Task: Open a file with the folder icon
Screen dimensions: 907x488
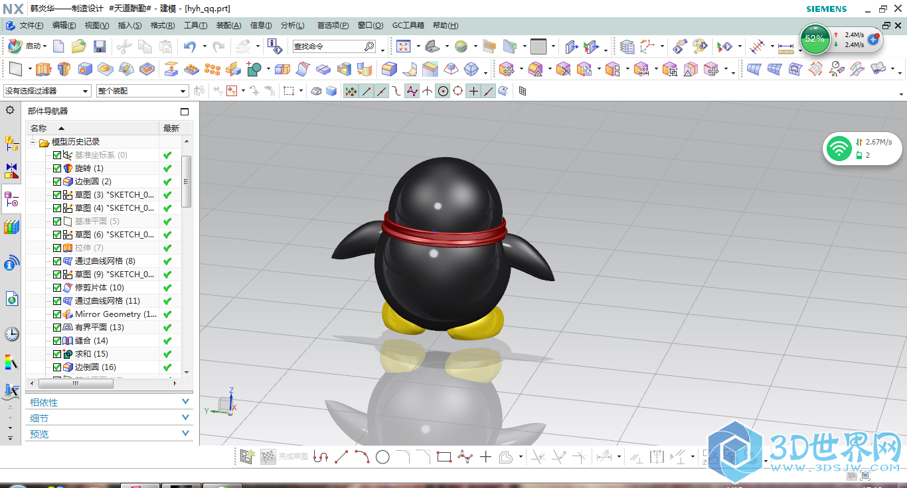Action: tap(79, 46)
